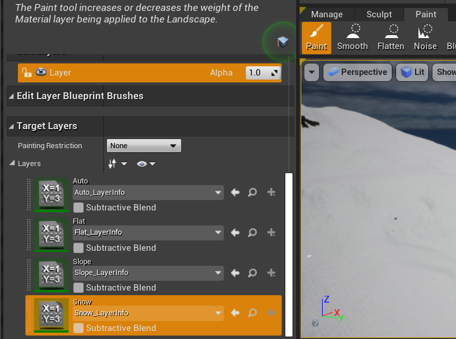The width and height of the screenshot is (456, 339).
Task: Open the tutorial graduation cap icon
Action: (x=282, y=42)
